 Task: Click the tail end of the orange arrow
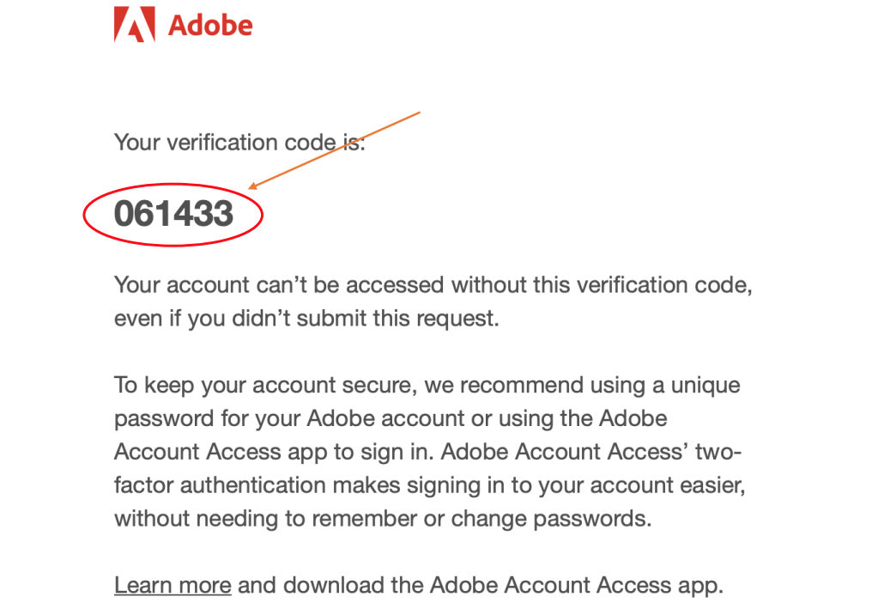pyautogui.click(x=418, y=113)
